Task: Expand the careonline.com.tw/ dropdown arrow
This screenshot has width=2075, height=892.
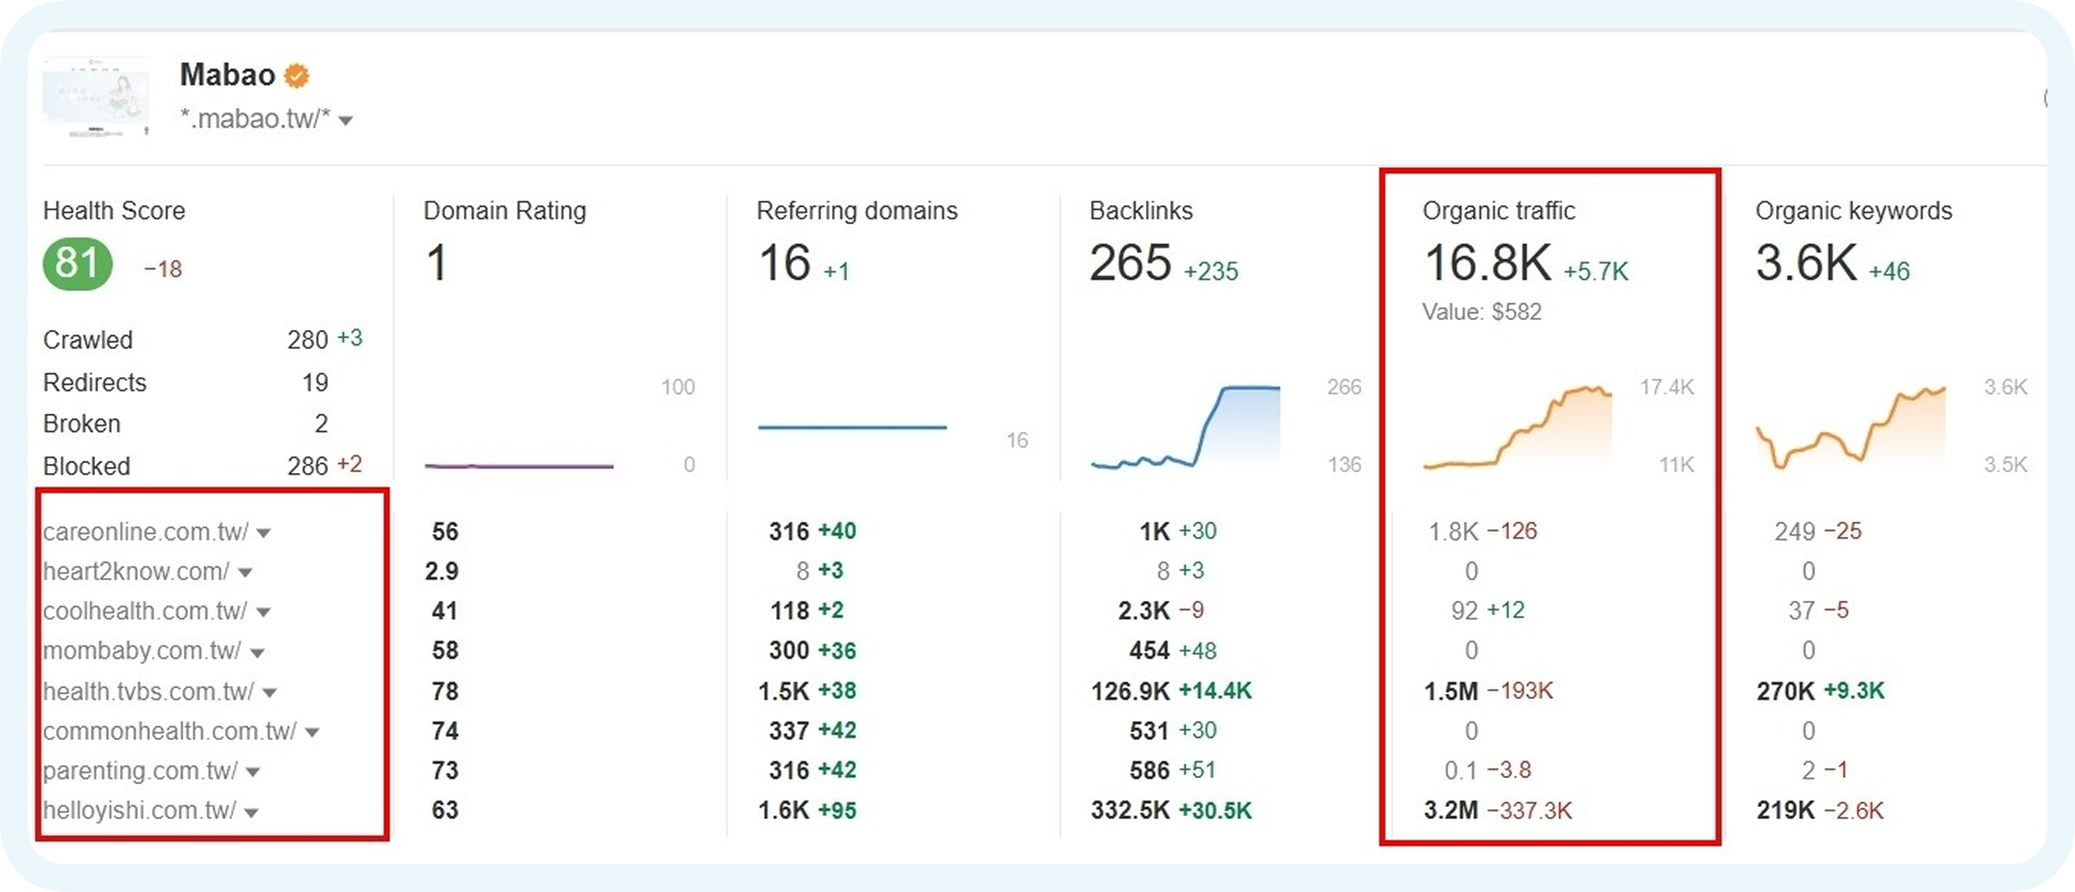Action: (x=263, y=533)
